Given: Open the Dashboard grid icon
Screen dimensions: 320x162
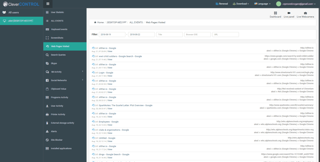Looking at the screenshot, I should (x=275, y=13).
